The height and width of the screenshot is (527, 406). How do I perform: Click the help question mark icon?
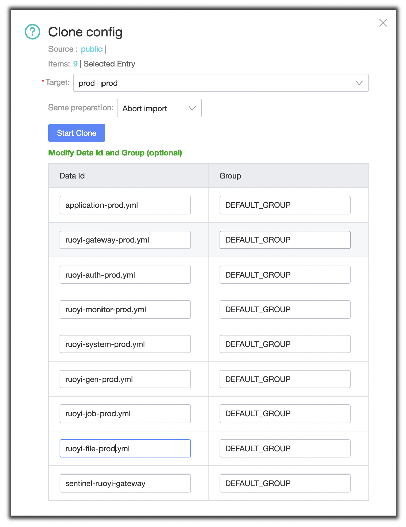click(x=33, y=32)
